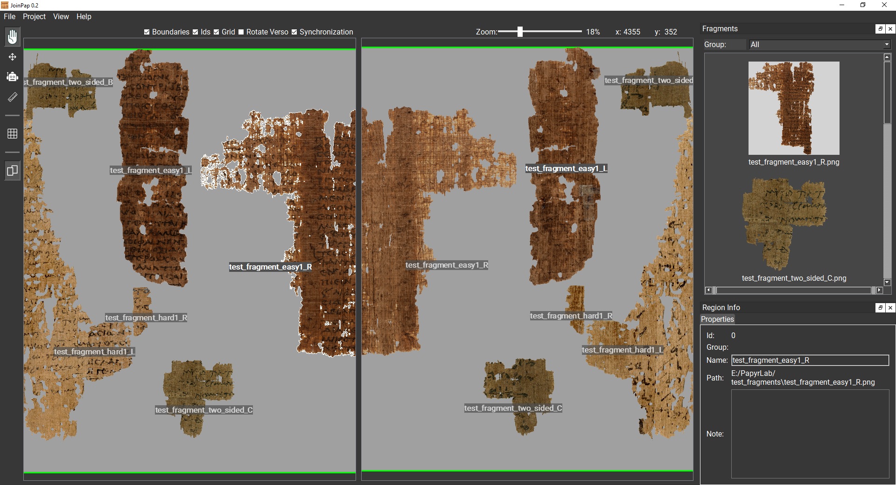
Task: Switch to the Properties tab
Action: 717,319
